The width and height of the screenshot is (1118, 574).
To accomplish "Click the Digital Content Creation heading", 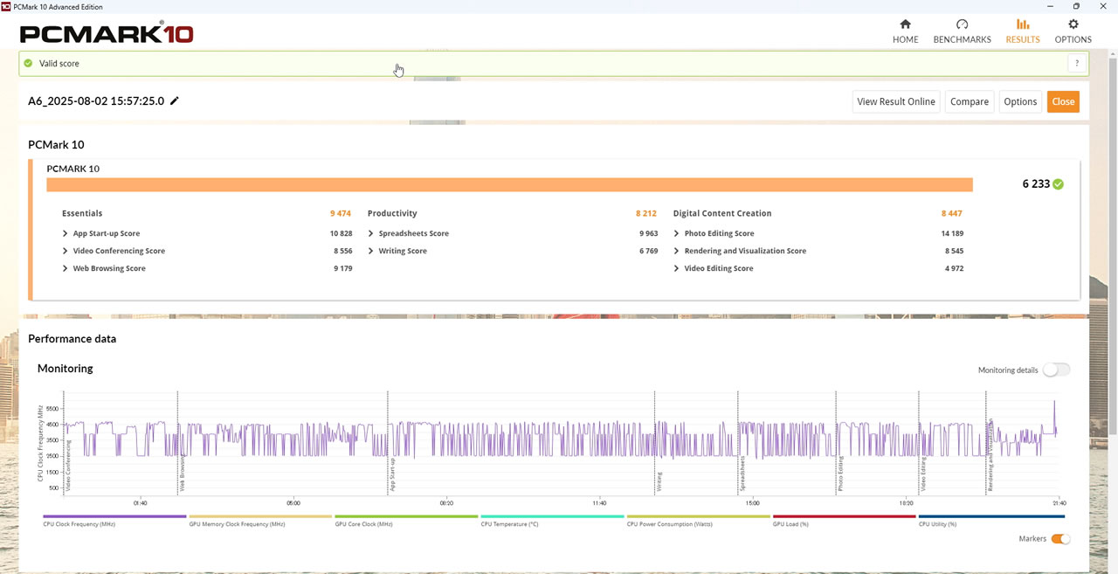I will tap(722, 213).
